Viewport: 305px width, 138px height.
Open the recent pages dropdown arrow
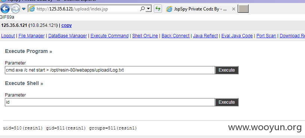coord(24,9)
